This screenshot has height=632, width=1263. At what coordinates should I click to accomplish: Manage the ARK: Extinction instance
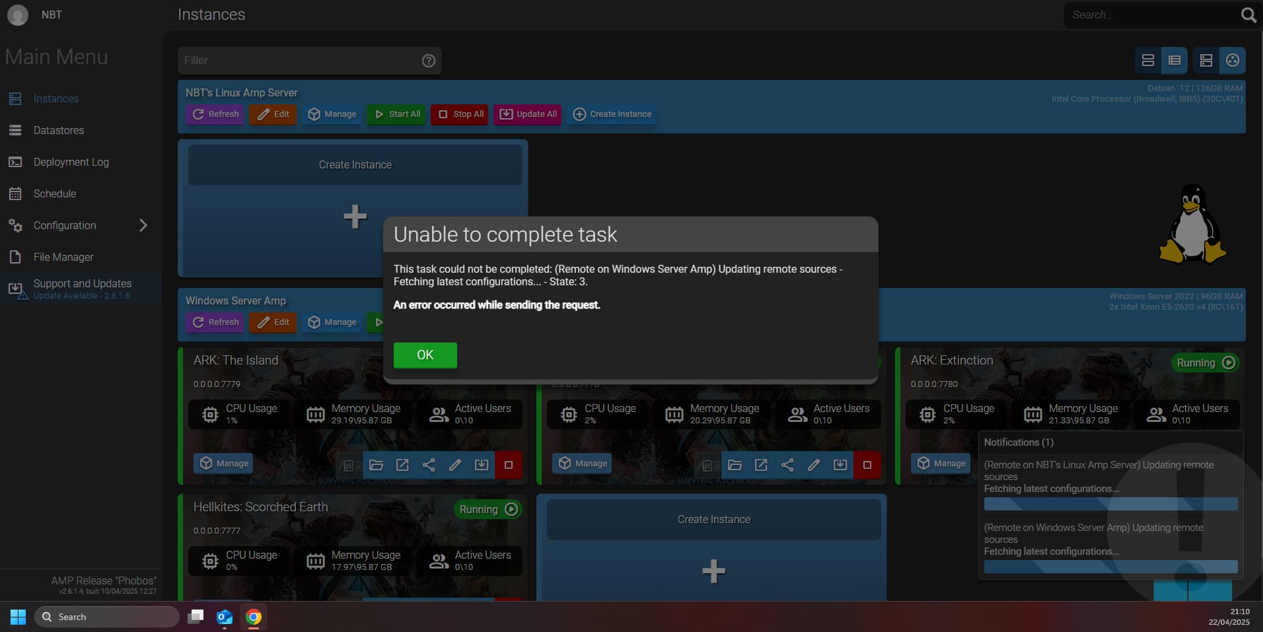(x=941, y=463)
